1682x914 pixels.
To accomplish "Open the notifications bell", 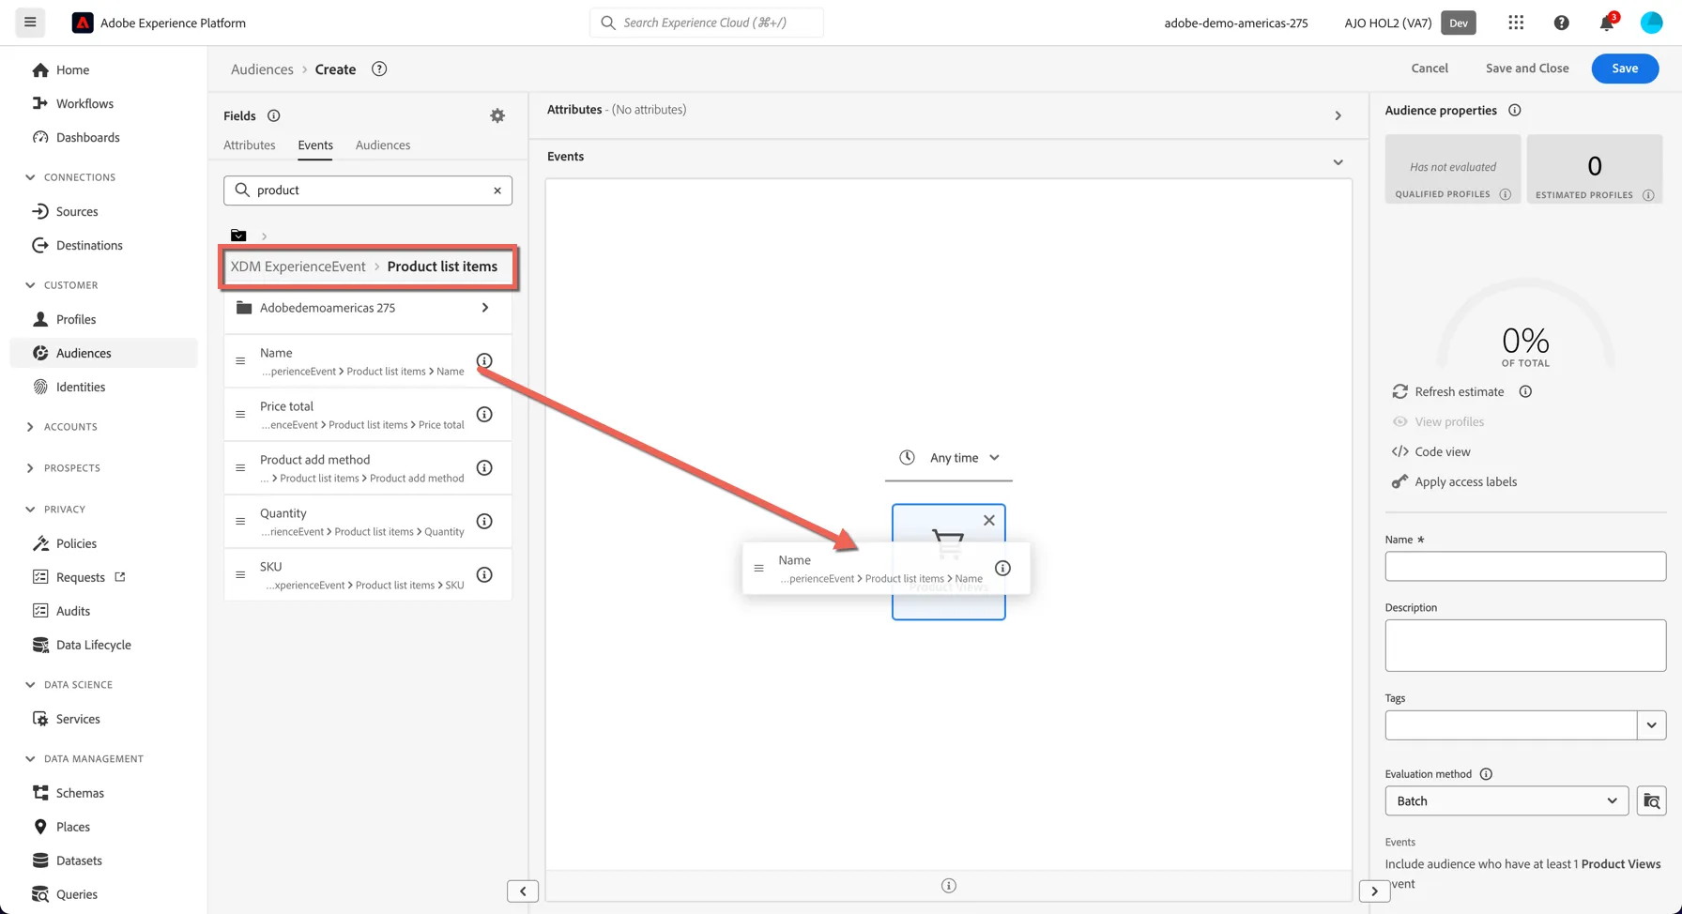I will tap(1607, 23).
